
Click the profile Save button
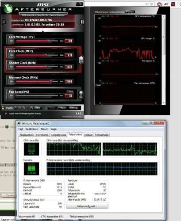point(38,108)
